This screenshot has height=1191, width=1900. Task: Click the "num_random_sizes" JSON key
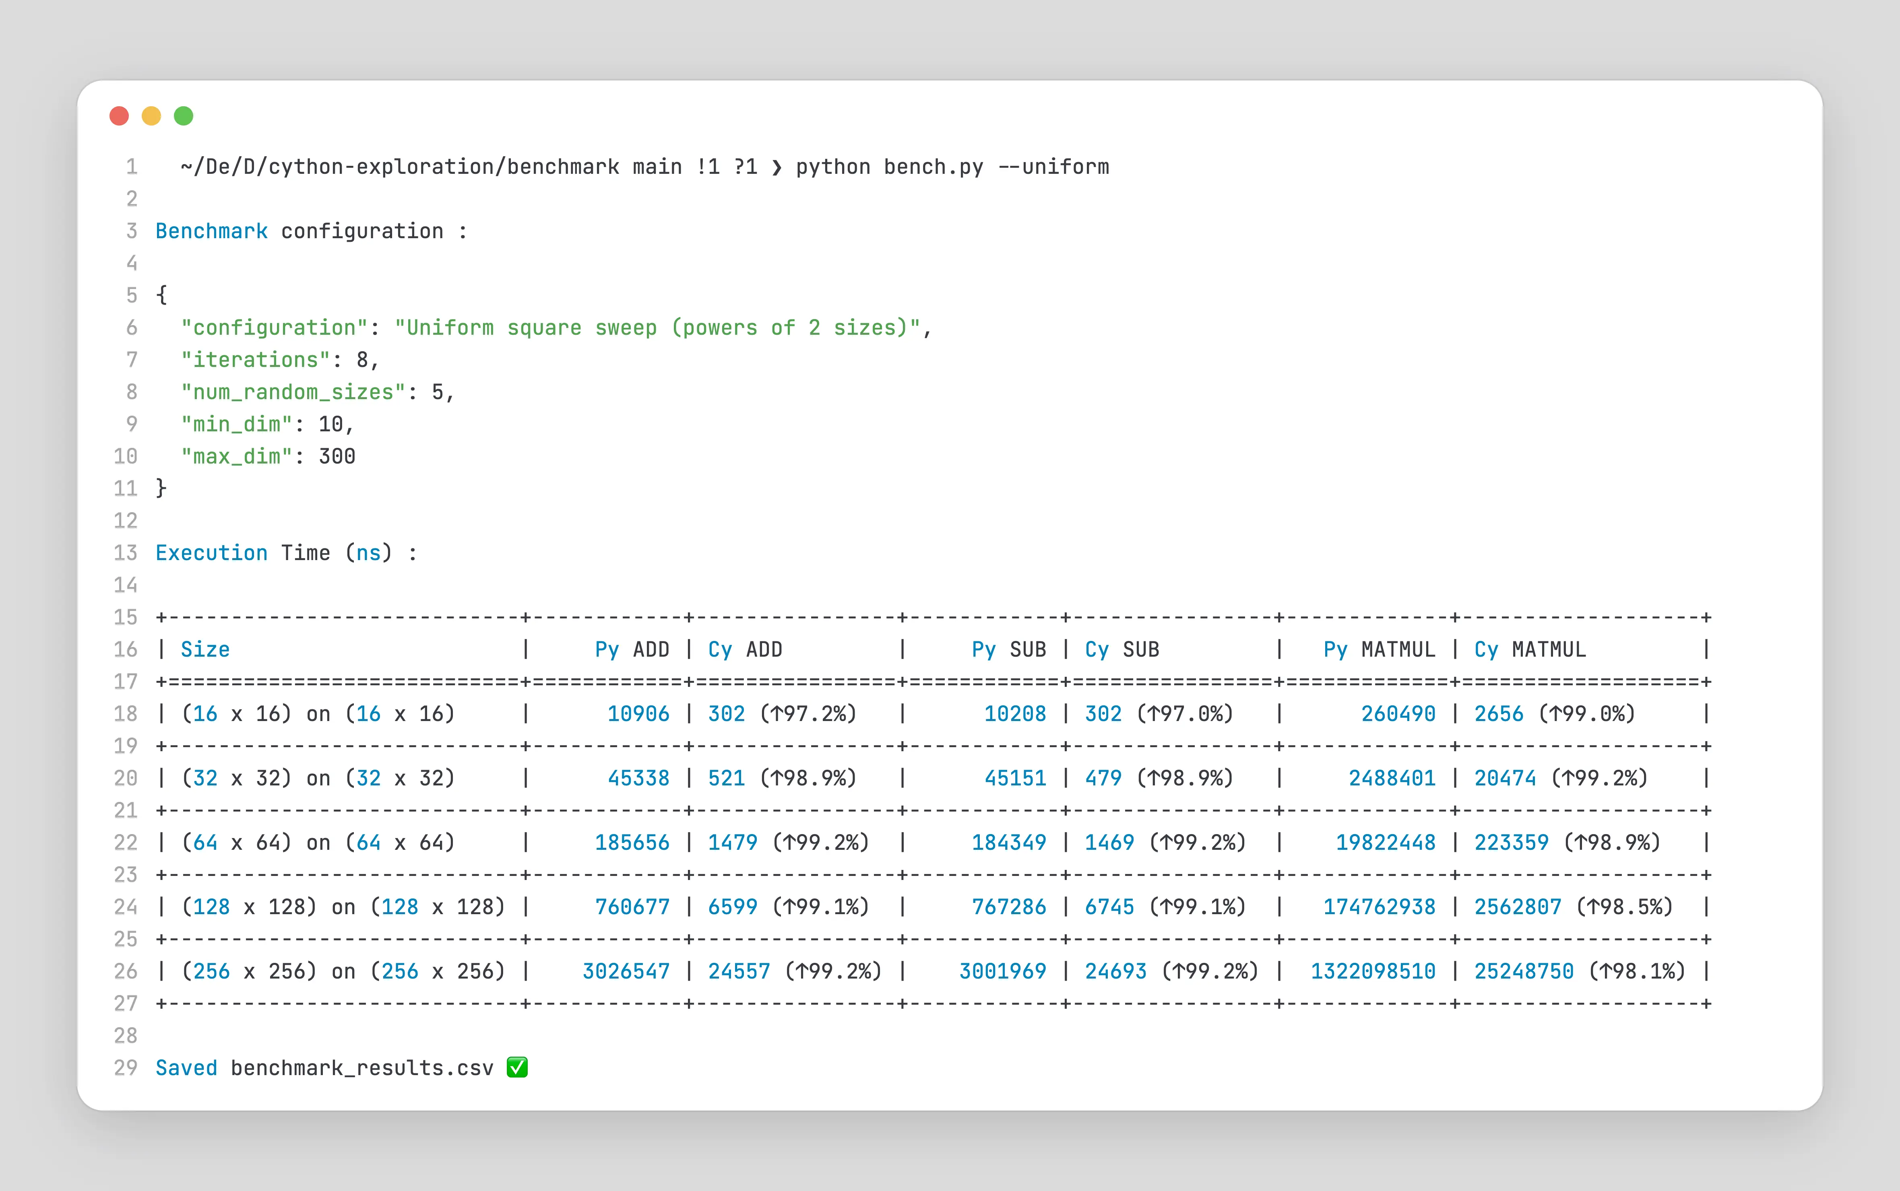click(293, 392)
